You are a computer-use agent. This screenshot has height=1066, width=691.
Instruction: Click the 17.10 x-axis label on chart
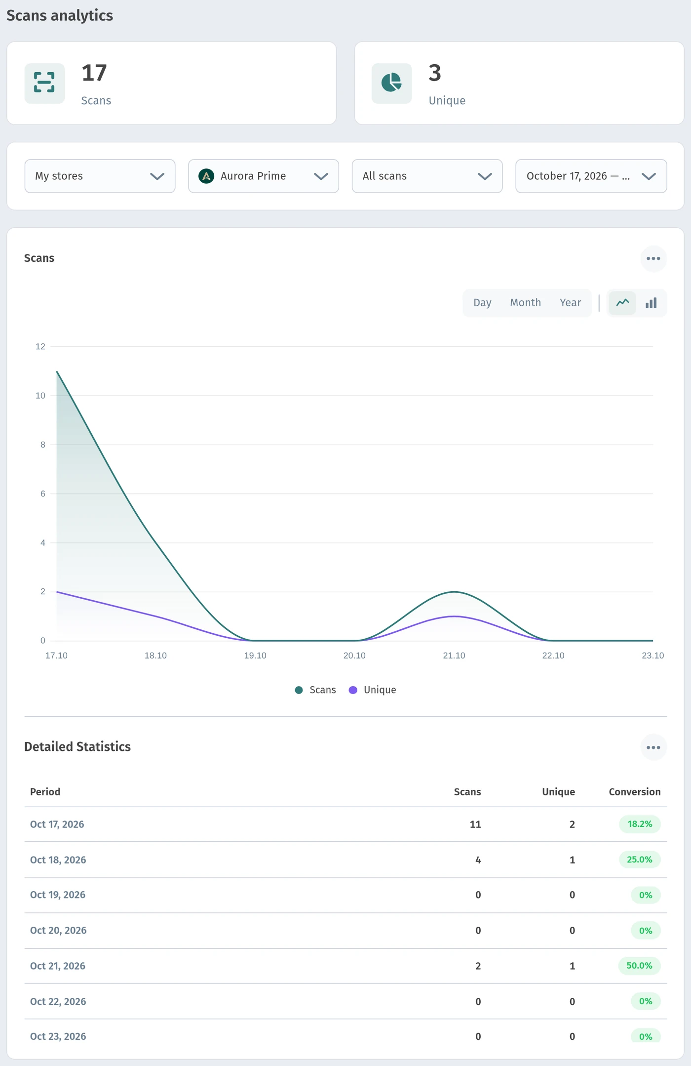click(x=56, y=656)
